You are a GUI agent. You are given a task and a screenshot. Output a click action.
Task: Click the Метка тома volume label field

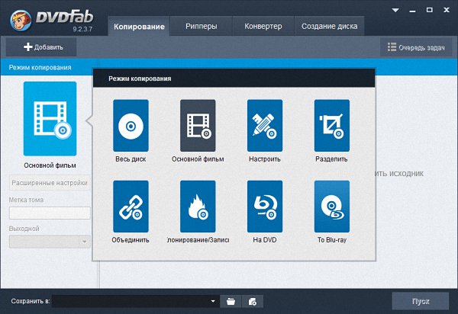(x=50, y=213)
